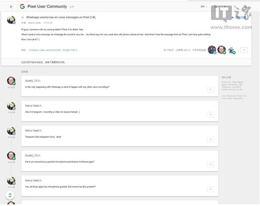The height and width of the screenshot is (206, 260).
Task: Open the avatar next to the 'microphone granted' reply
Action: 11,180
